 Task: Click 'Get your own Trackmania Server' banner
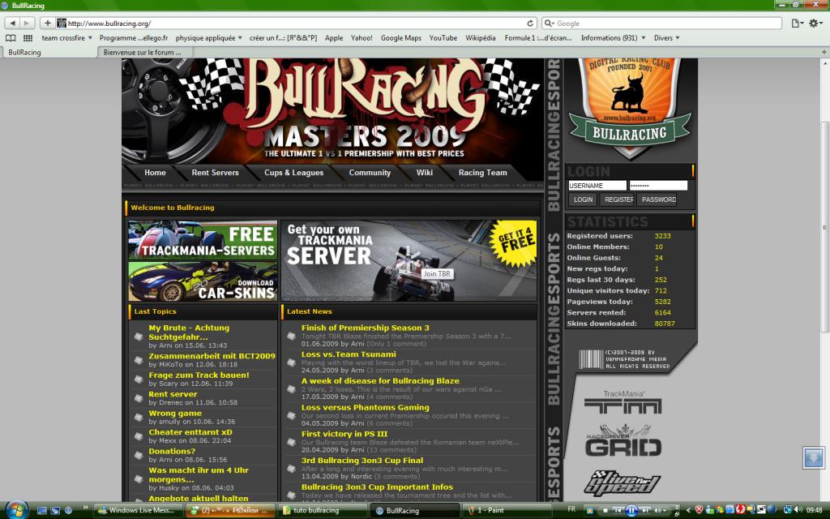click(x=409, y=261)
